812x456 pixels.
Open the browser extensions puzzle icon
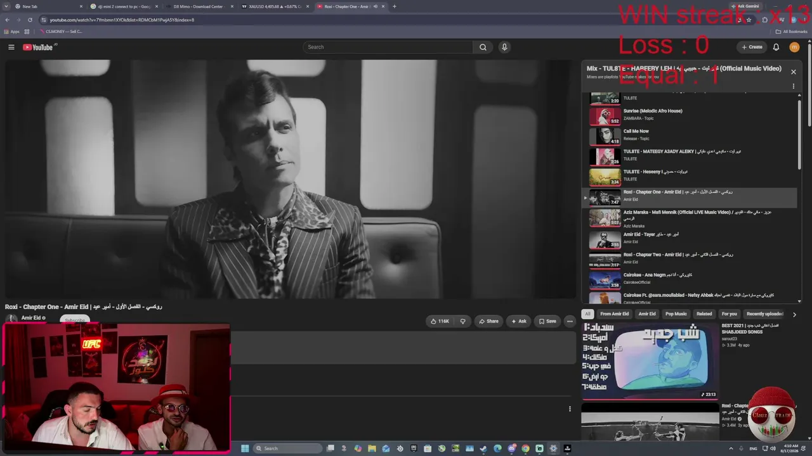(764, 20)
